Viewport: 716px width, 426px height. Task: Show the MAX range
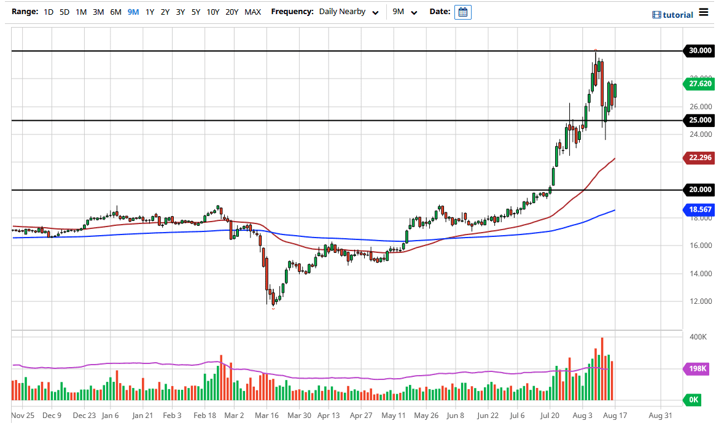[x=252, y=12]
